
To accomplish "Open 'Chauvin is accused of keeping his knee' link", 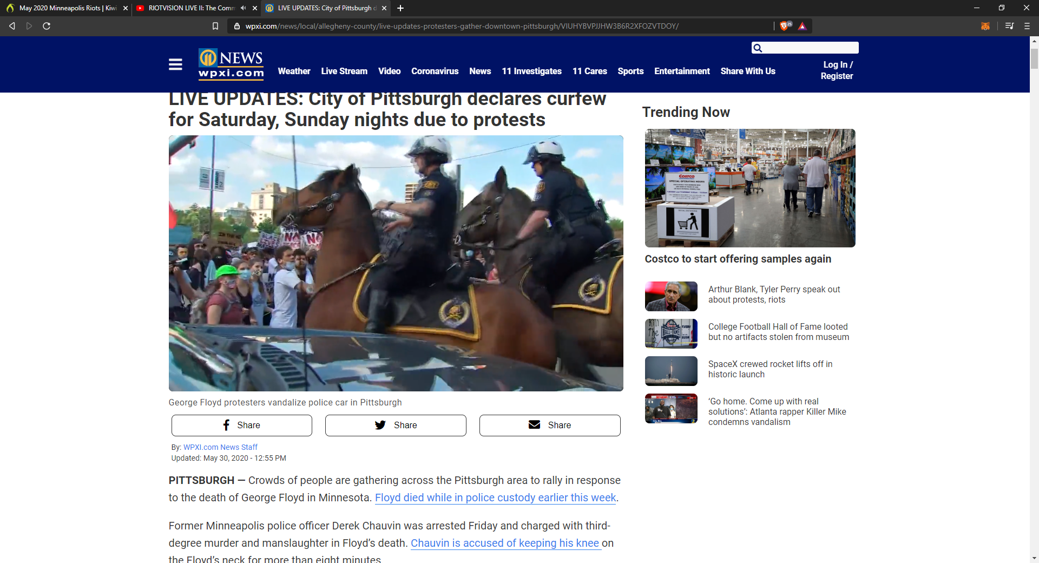I will click(x=505, y=543).
